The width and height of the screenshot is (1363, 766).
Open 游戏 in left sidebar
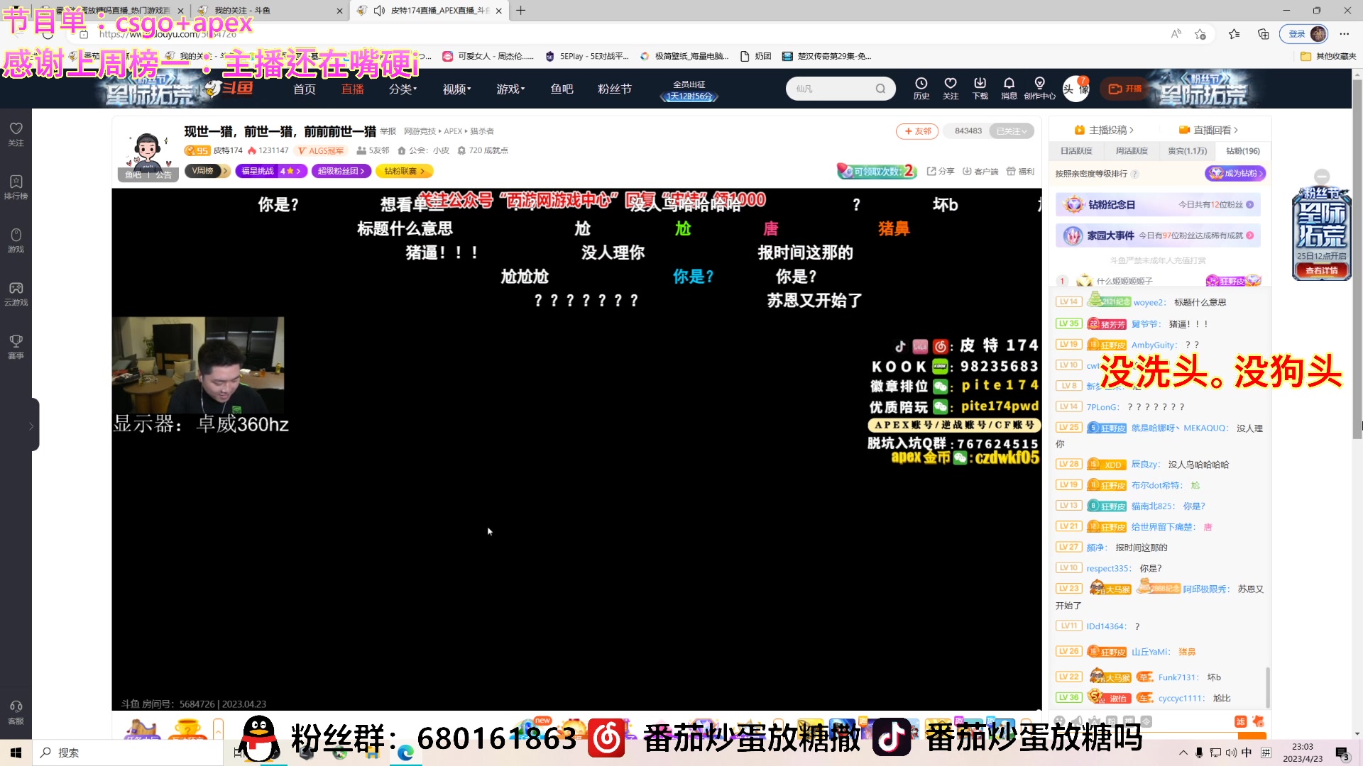tap(16, 240)
